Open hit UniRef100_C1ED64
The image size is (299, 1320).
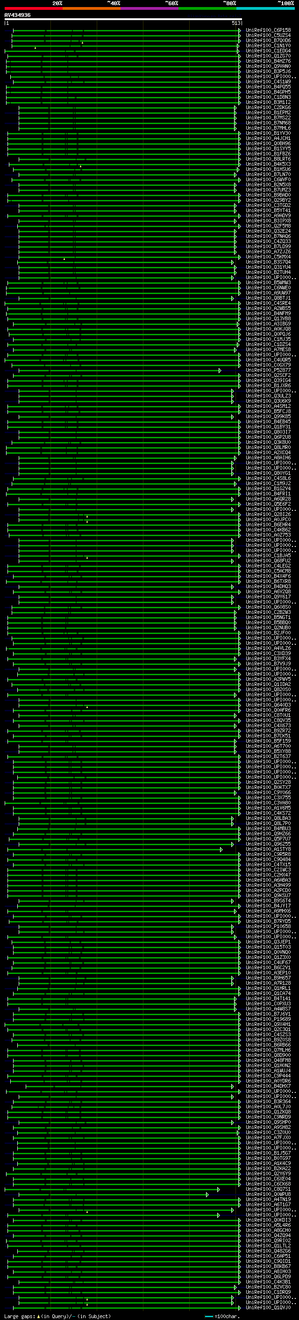pos(268,51)
